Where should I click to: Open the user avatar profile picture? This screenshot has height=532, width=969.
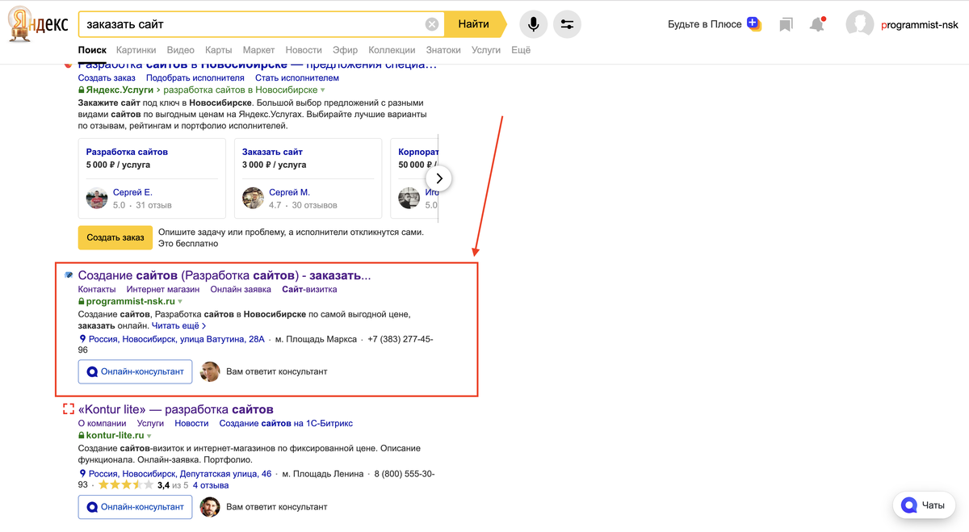(859, 24)
